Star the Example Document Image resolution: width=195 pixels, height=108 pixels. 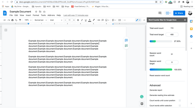[x=36, y=12]
